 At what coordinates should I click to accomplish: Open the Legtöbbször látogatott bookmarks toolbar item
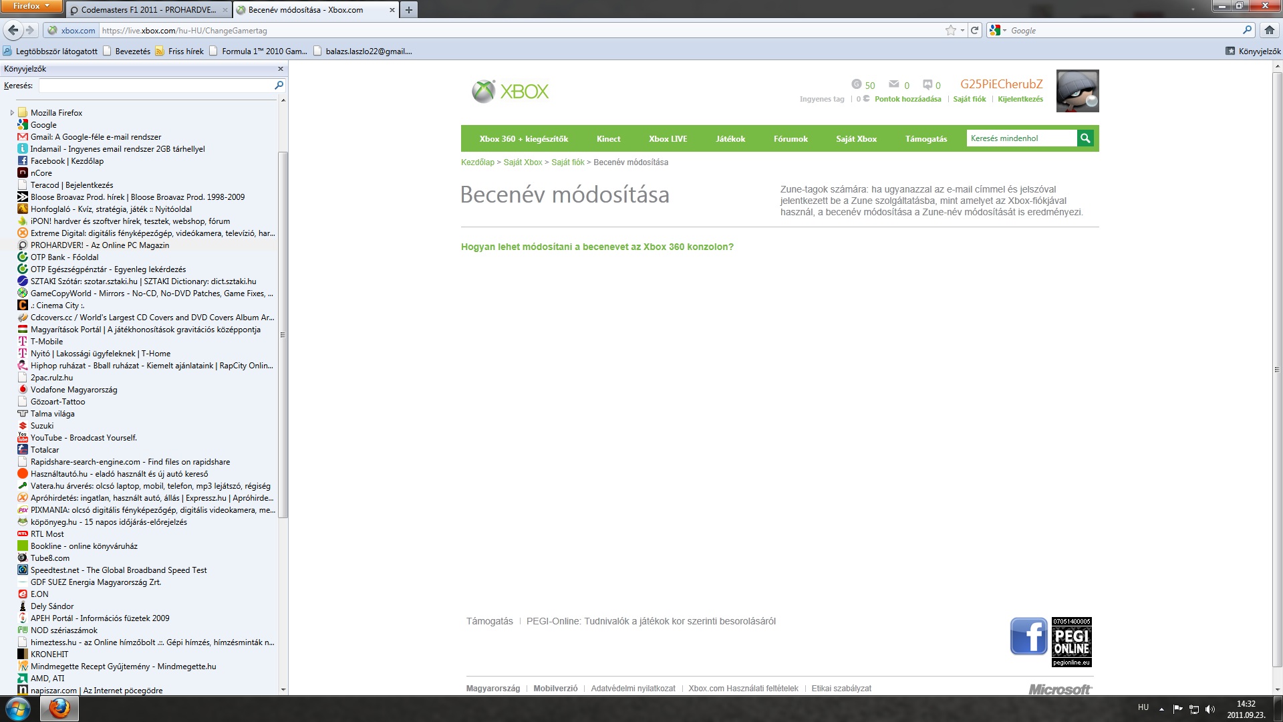coord(50,51)
